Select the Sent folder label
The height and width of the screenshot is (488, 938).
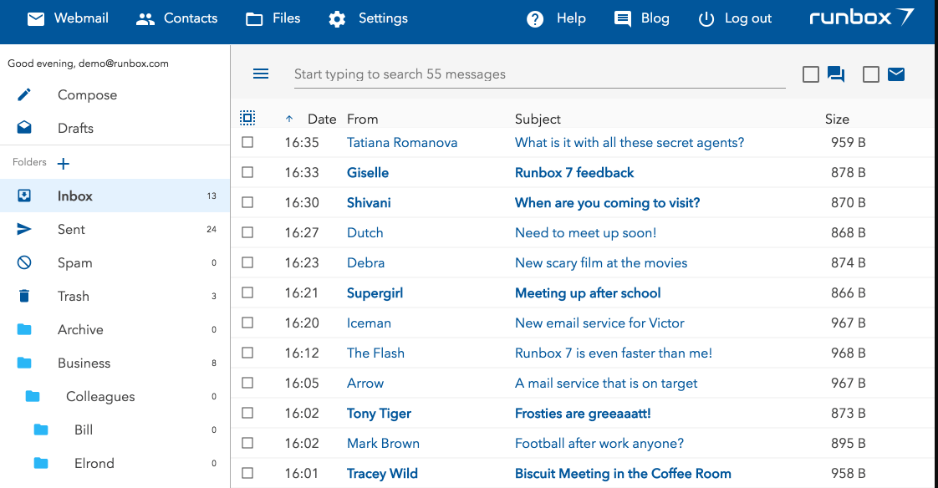tap(71, 229)
